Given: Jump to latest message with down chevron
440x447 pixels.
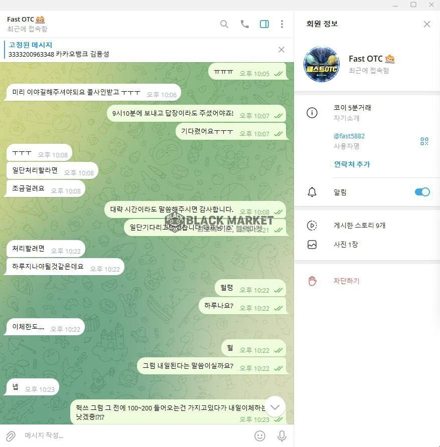Looking at the screenshot, I should click(275, 407).
